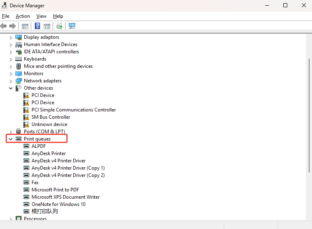Click the Show/Hide console tree toolbar icon

[x=25, y=26]
